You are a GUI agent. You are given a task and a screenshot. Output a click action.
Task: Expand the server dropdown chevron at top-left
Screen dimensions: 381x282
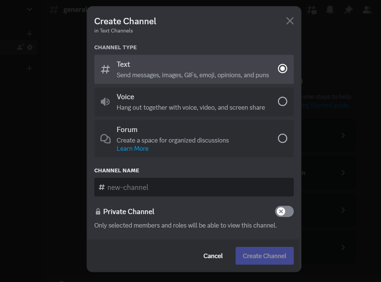point(29,10)
